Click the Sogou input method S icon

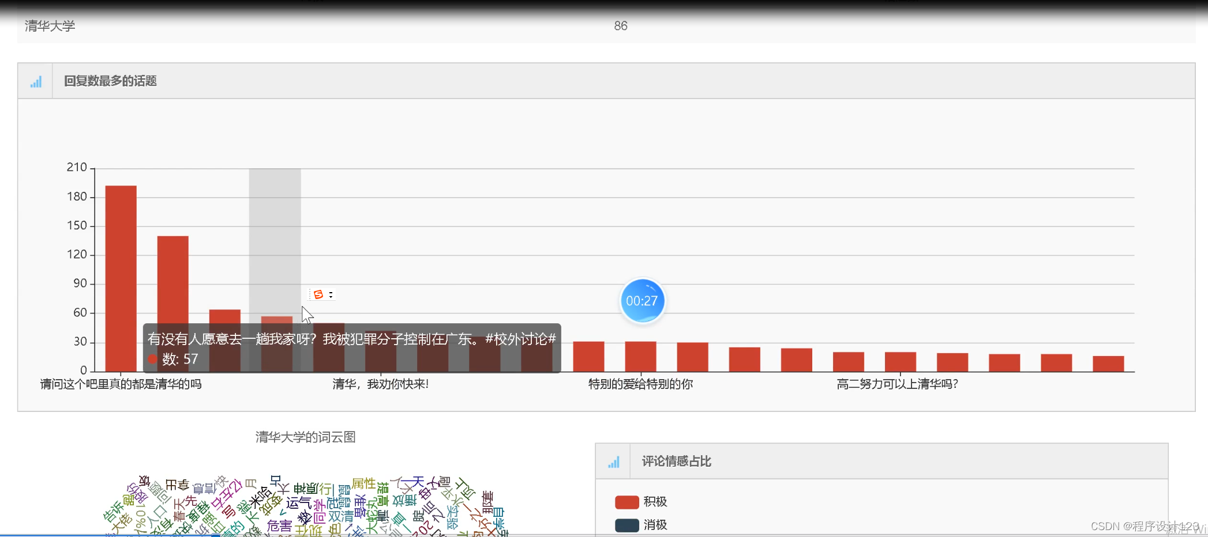click(x=318, y=294)
